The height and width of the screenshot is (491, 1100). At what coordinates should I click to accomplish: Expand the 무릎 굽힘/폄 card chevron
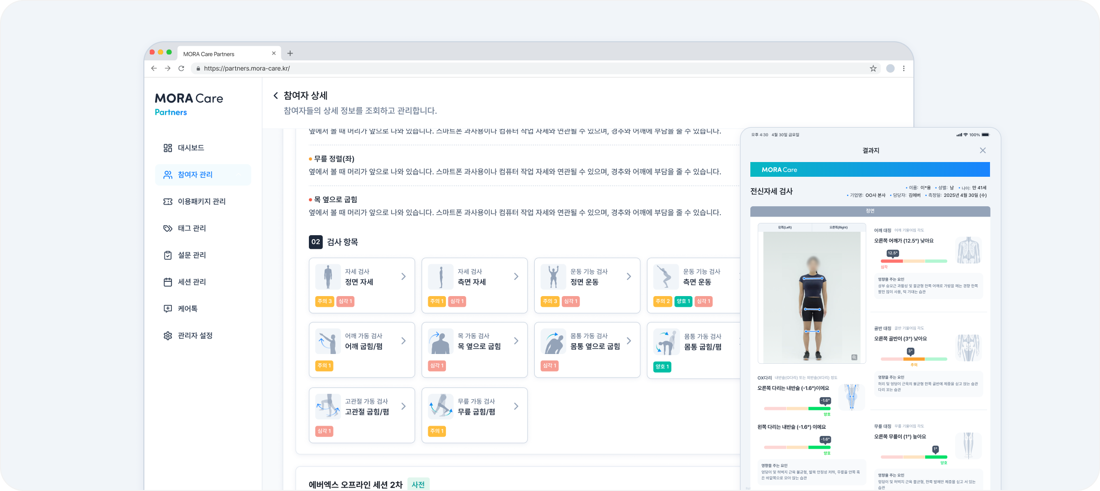[516, 406]
